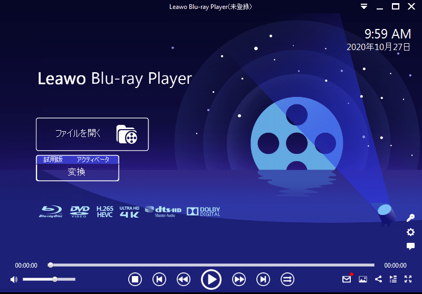The width and height of the screenshot is (422, 294).
Task: Start playback with the Play button
Action: point(212,279)
